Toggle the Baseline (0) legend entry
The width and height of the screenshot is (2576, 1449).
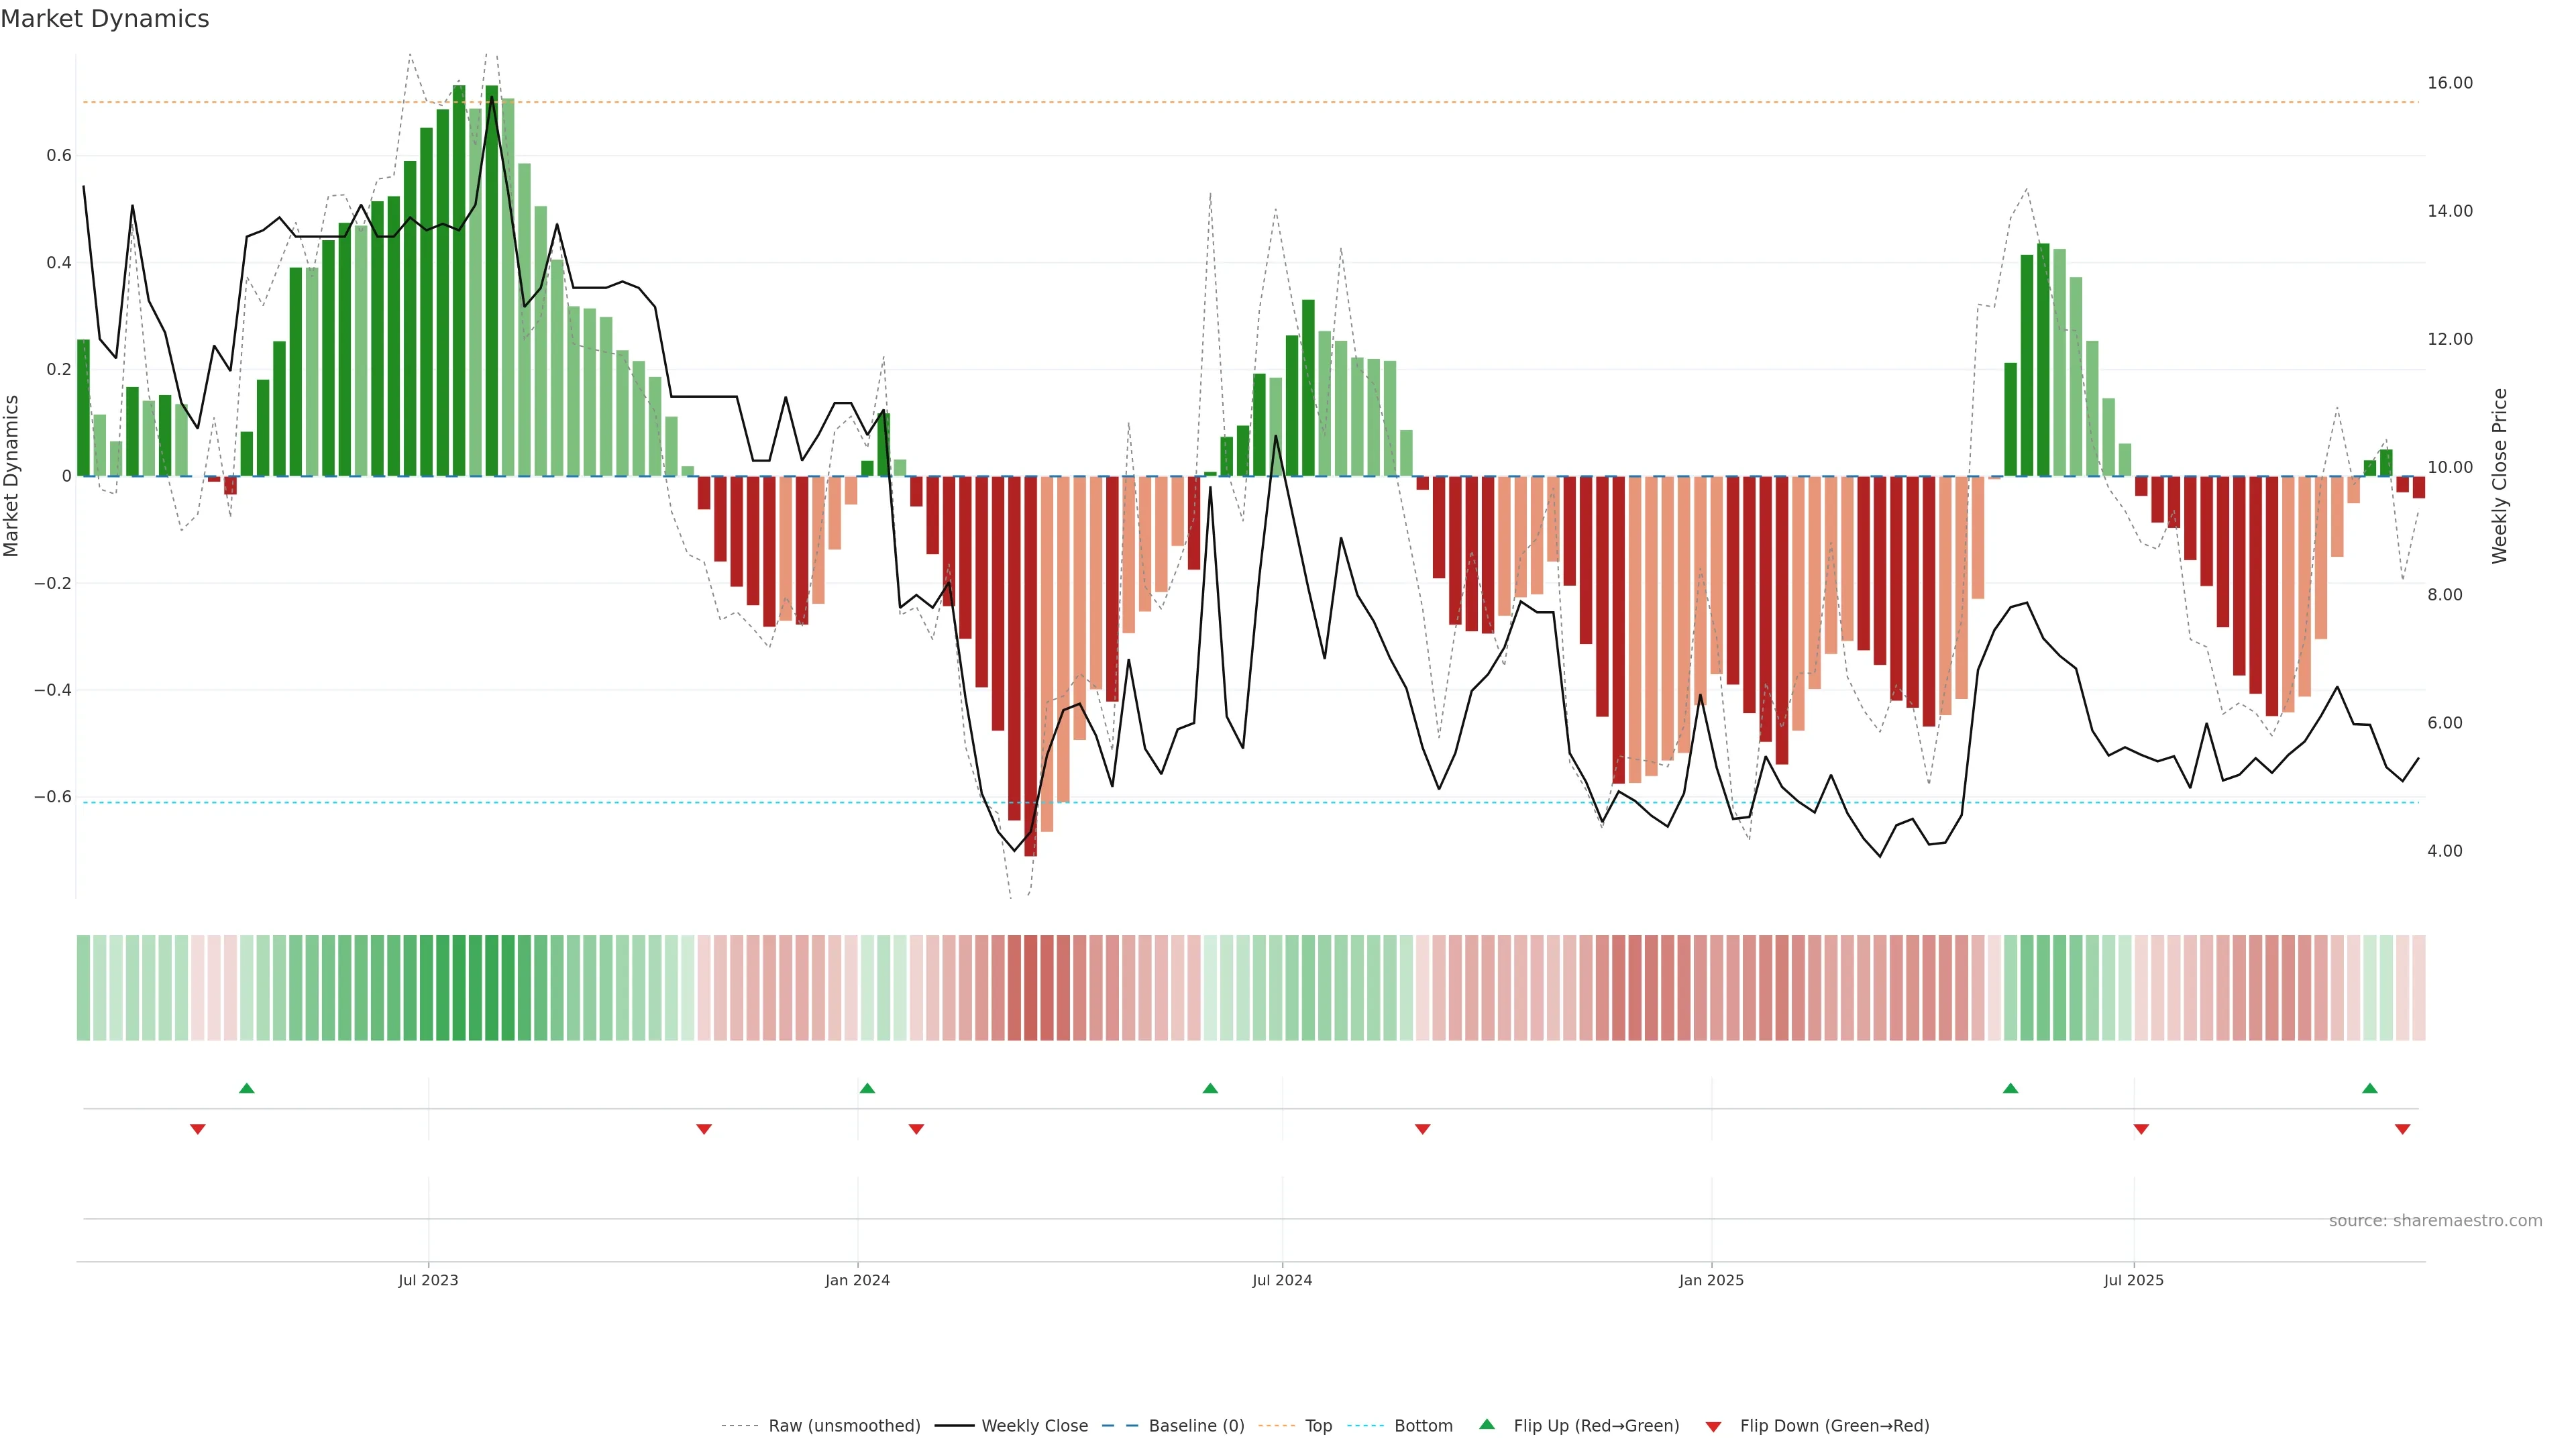(1196, 1426)
